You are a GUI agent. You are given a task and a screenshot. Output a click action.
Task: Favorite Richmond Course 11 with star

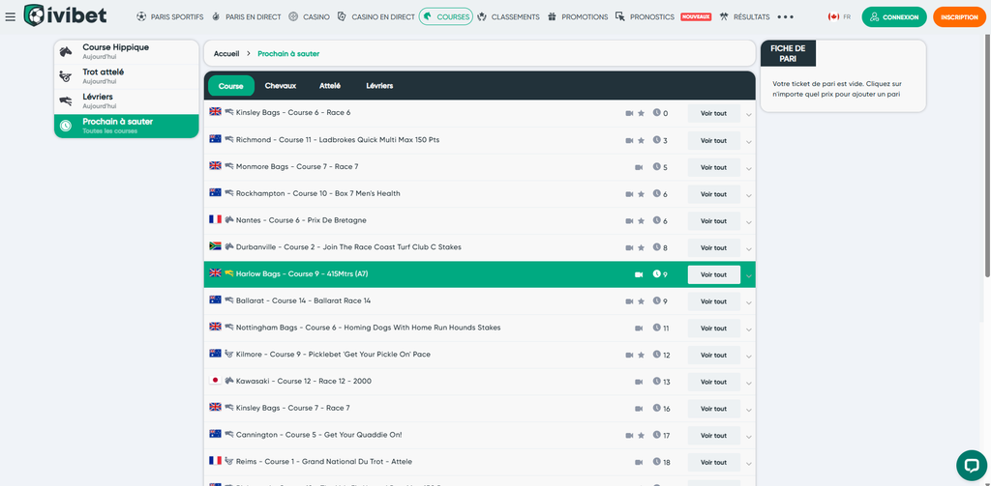641,140
